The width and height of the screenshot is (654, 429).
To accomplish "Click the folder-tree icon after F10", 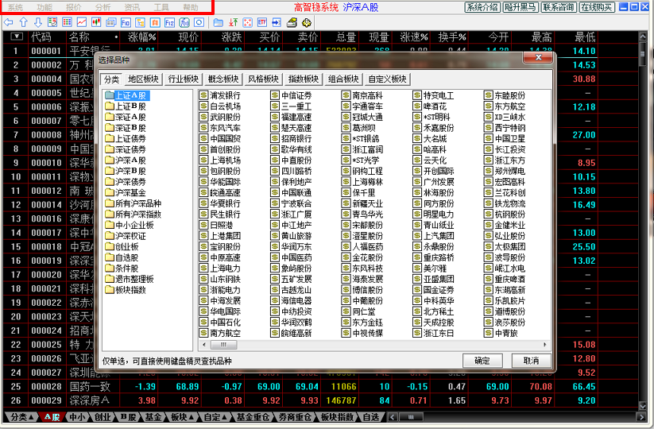I will coord(140,22).
